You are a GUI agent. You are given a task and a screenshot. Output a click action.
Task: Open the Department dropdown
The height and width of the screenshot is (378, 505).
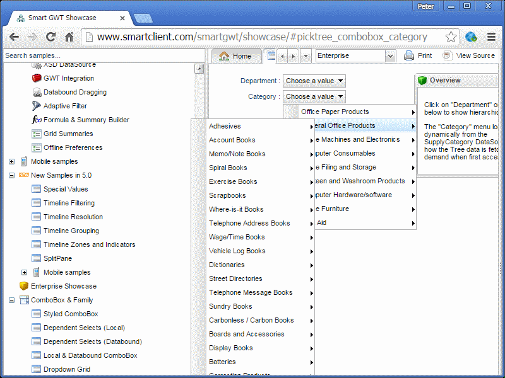314,81
